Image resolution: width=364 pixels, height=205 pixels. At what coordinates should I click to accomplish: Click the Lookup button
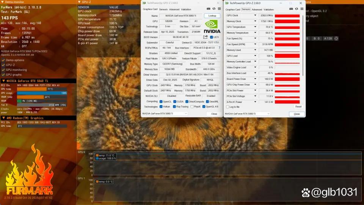(x=212, y=16)
